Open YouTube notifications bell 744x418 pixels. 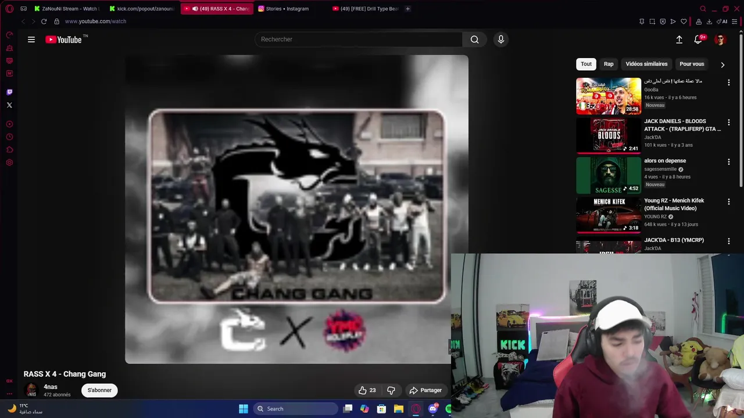(x=698, y=39)
